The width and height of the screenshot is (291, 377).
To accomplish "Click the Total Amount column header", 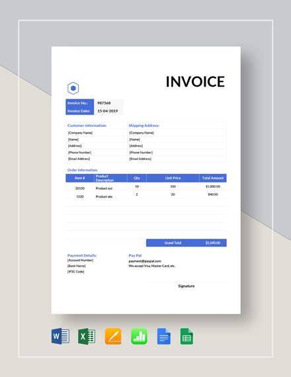I will (x=213, y=178).
